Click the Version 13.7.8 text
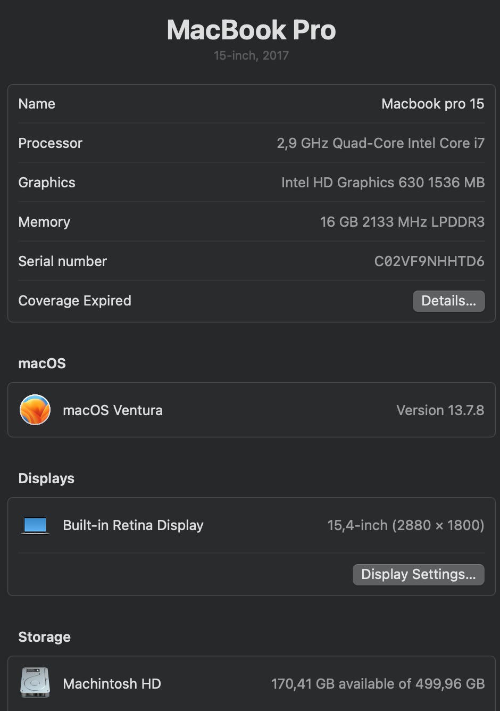The height and width of the screenshot is (711, 500). [440, 410]
